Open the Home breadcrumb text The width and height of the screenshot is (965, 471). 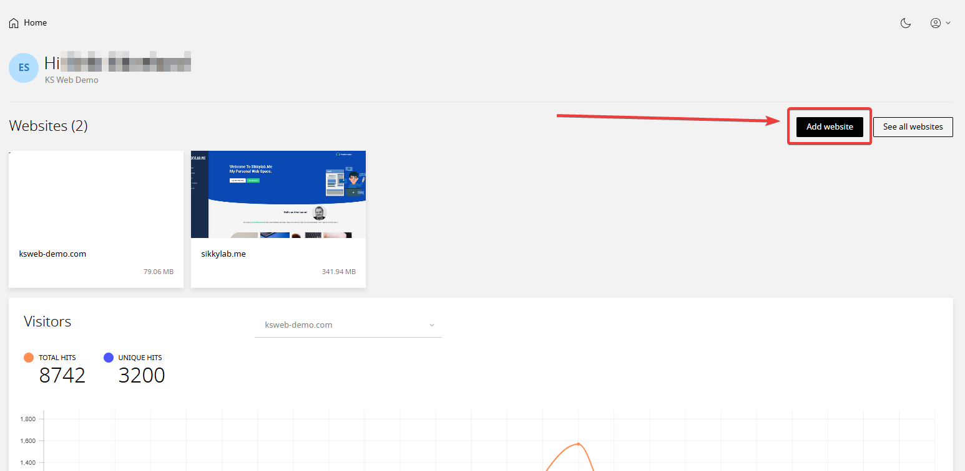pos(36,23)
